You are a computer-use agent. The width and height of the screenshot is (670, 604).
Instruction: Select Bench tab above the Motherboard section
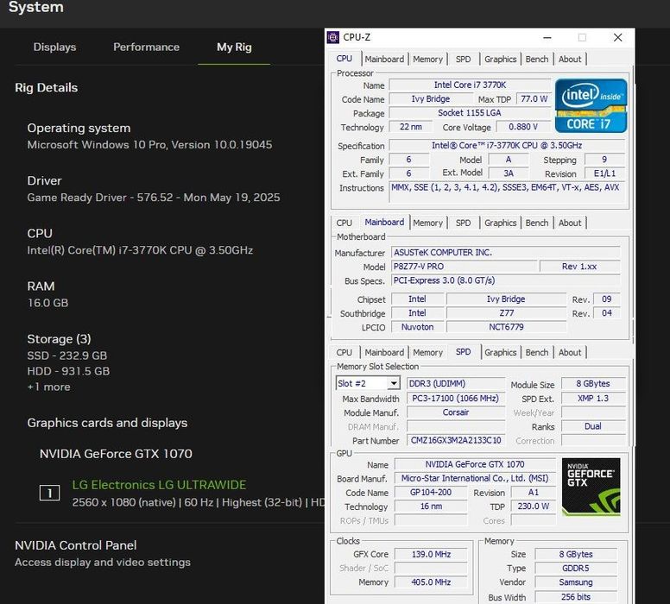click(x=537, y=223)
